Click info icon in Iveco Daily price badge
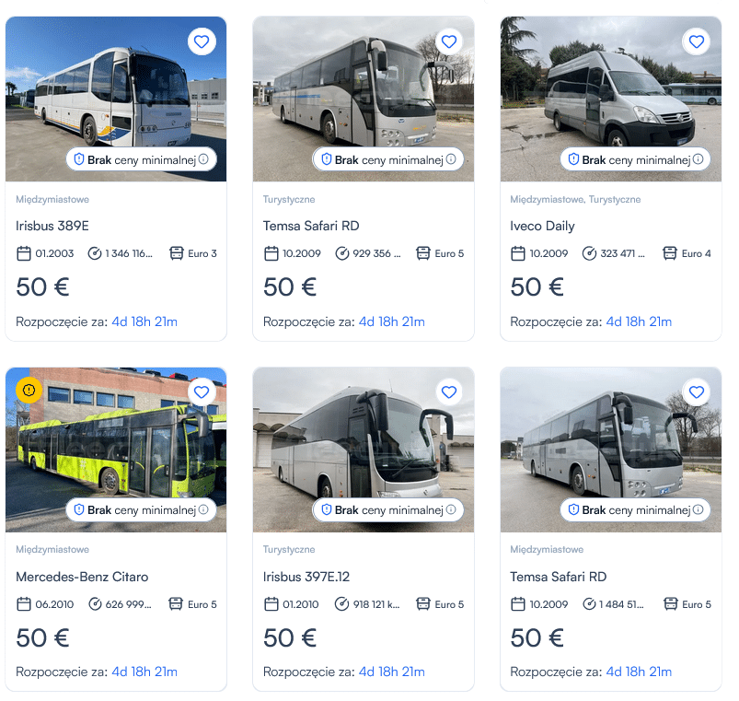The width and height of the screenshot is (739, 701). click(x=698, y=159)
